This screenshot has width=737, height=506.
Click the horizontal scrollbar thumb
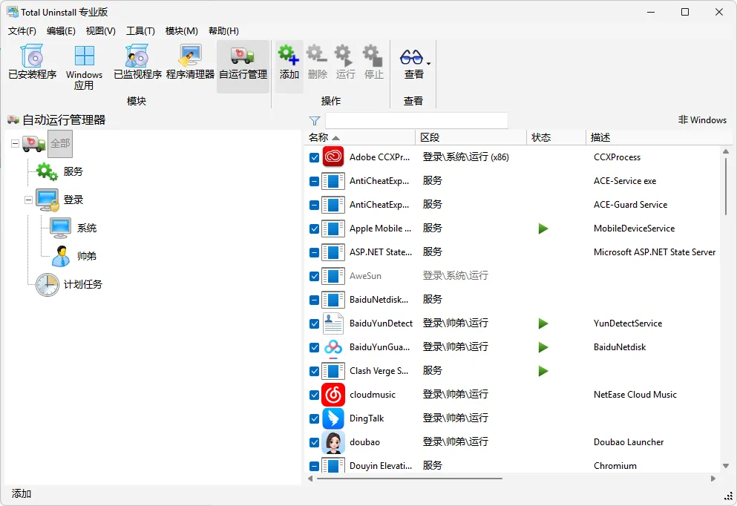click(410, 479)
